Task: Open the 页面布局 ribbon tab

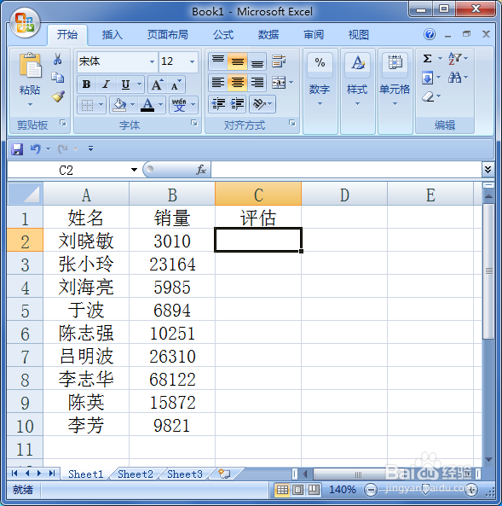Action: (x=168, y=34)
